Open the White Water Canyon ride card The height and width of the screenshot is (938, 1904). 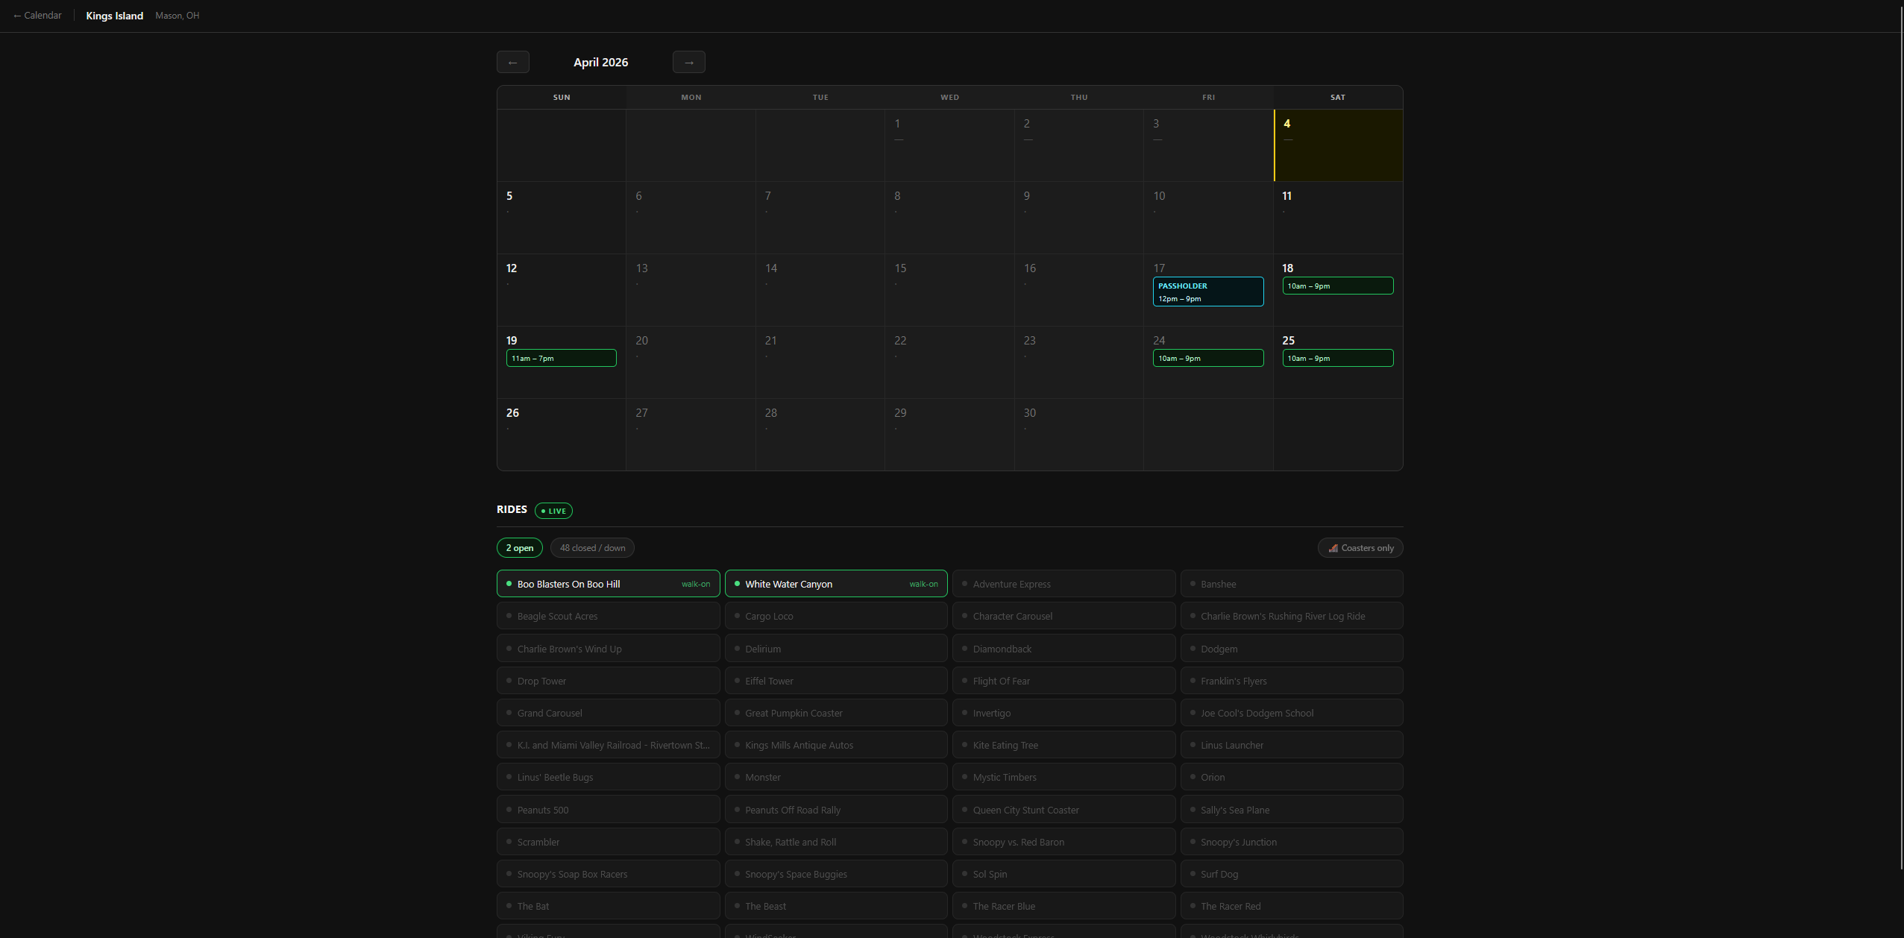[x=835, y=584]
